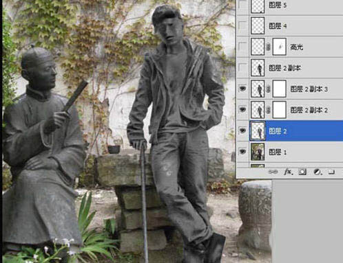Screen dimensions: 343x263
Task: Select the 图层 2 副本 3 layer thumbnail
Action: coord(258,89)
